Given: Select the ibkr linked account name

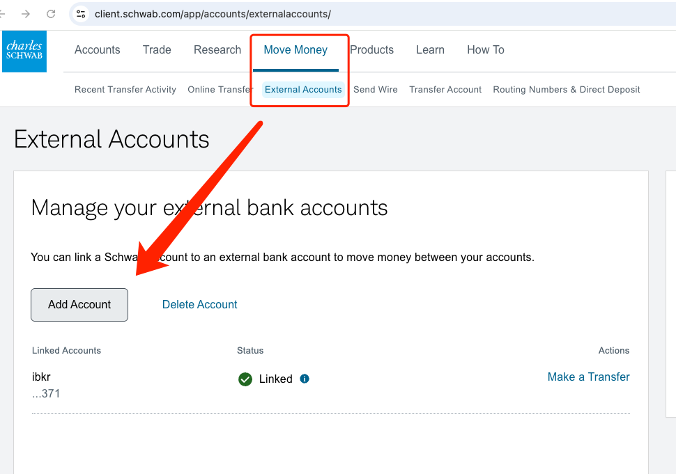Looking at the screenshot, I should [41, 377].
